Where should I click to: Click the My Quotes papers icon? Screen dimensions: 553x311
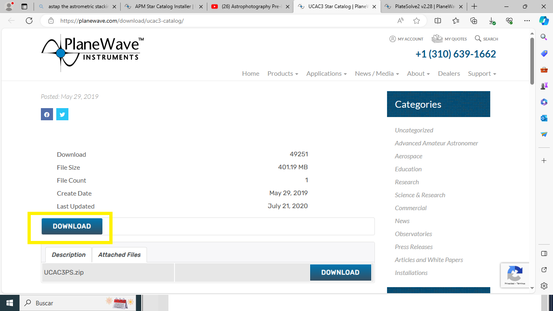[x=437, y=39]
